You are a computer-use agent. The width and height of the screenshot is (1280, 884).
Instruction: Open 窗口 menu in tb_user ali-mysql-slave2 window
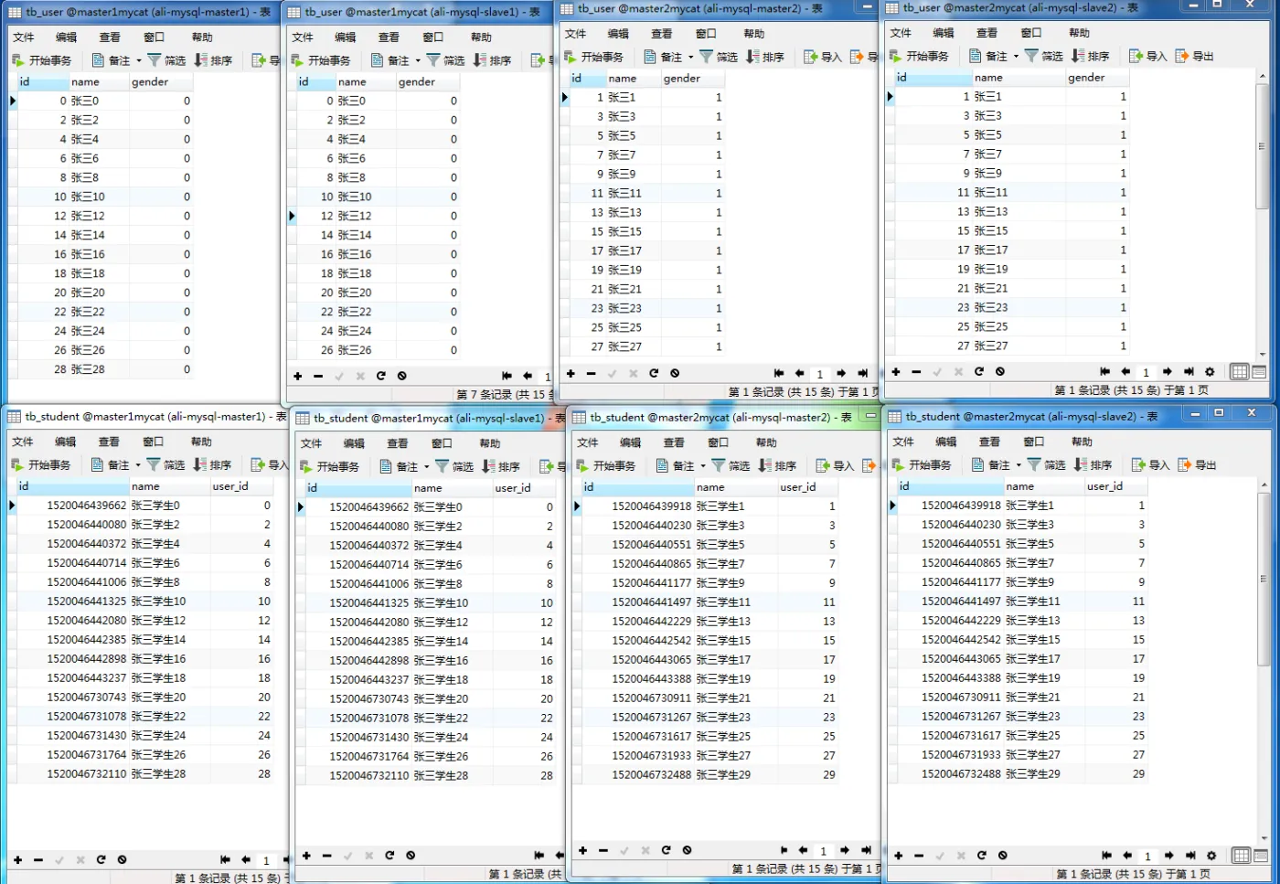[x=1031, y=33]
